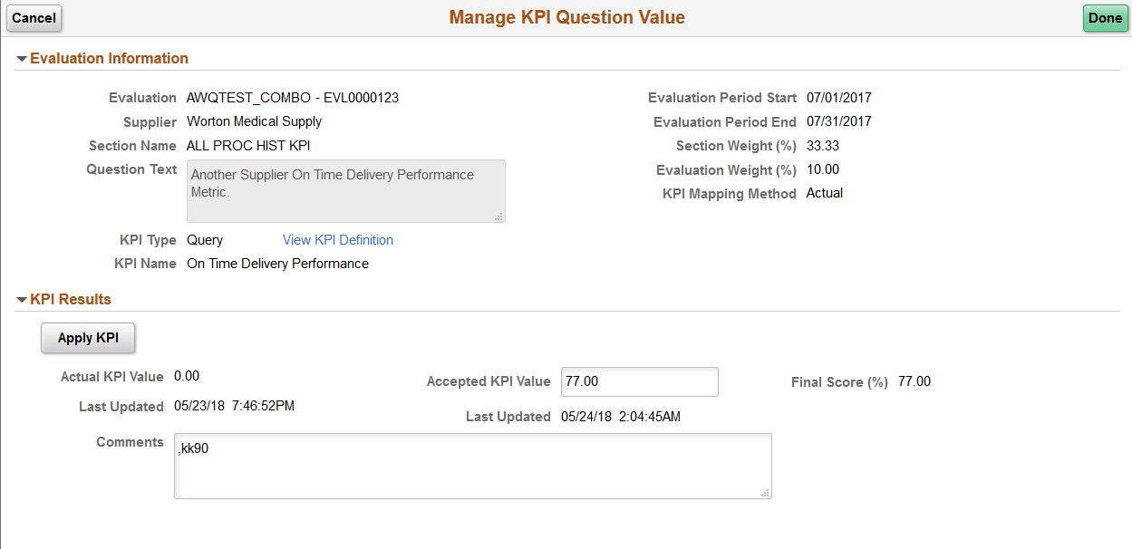Click the Manage KPI Question Value title
The image size is (1132, 549).
pos(566,17)
